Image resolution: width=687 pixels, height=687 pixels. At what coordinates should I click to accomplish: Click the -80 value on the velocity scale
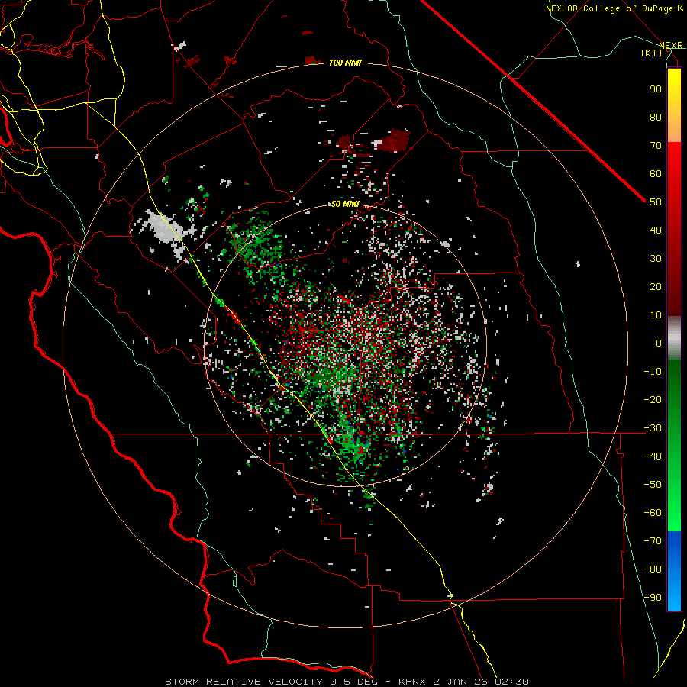point(653,569)
